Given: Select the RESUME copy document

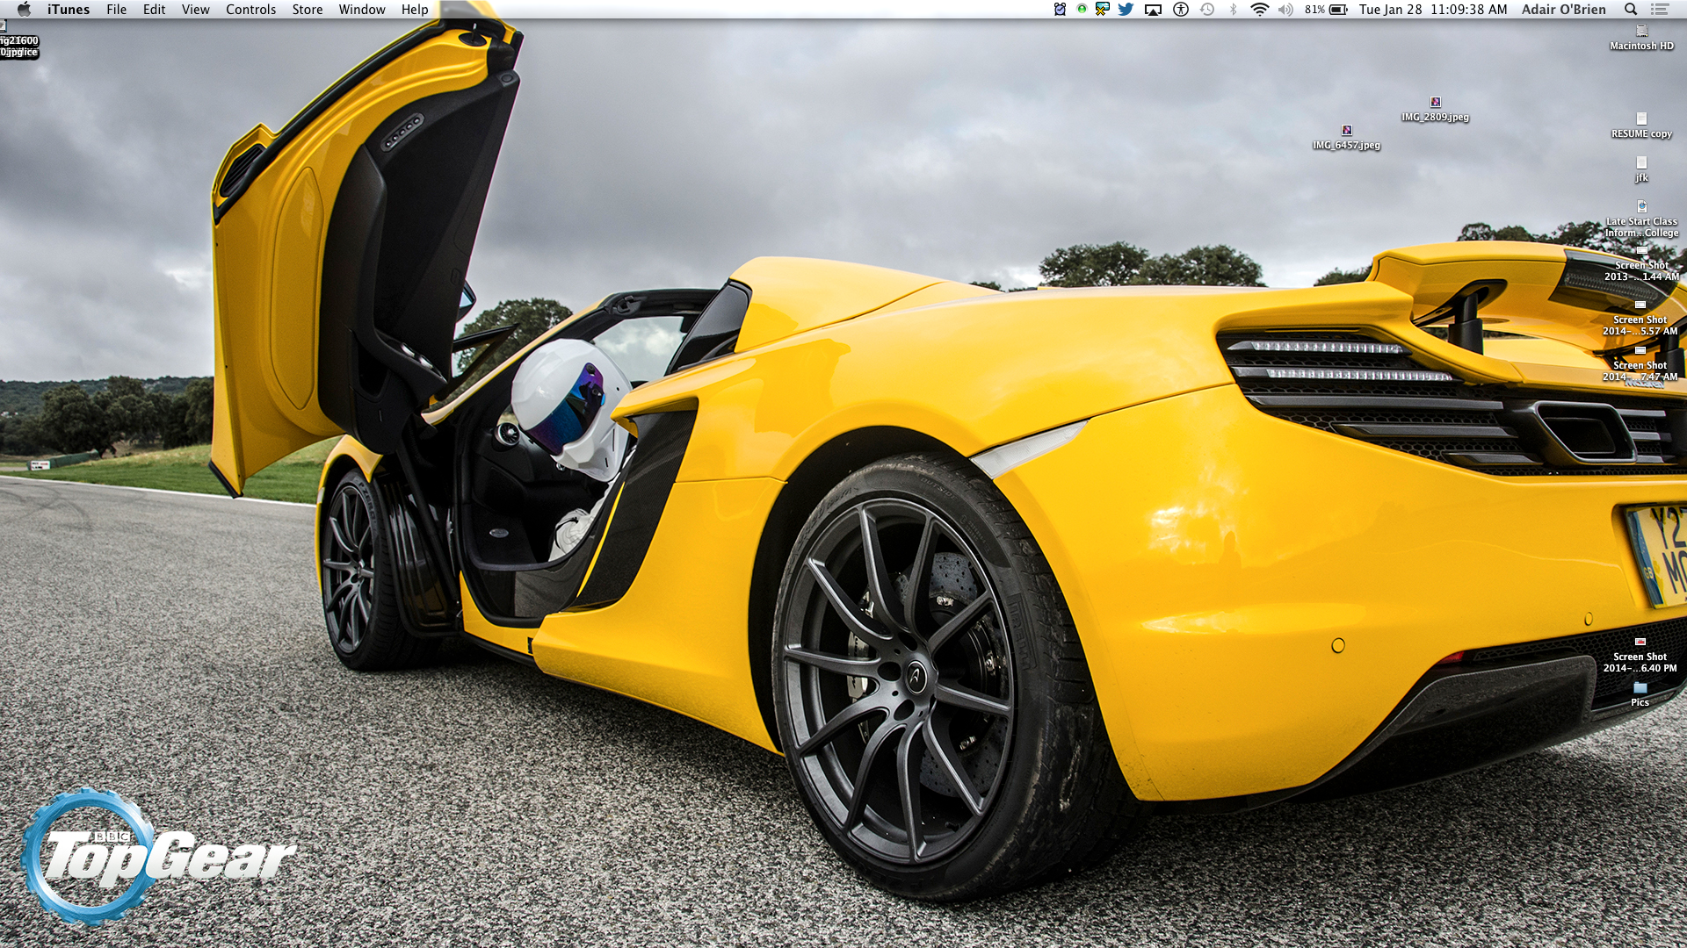Looking at the screenshot, I should pos(1641,126).
